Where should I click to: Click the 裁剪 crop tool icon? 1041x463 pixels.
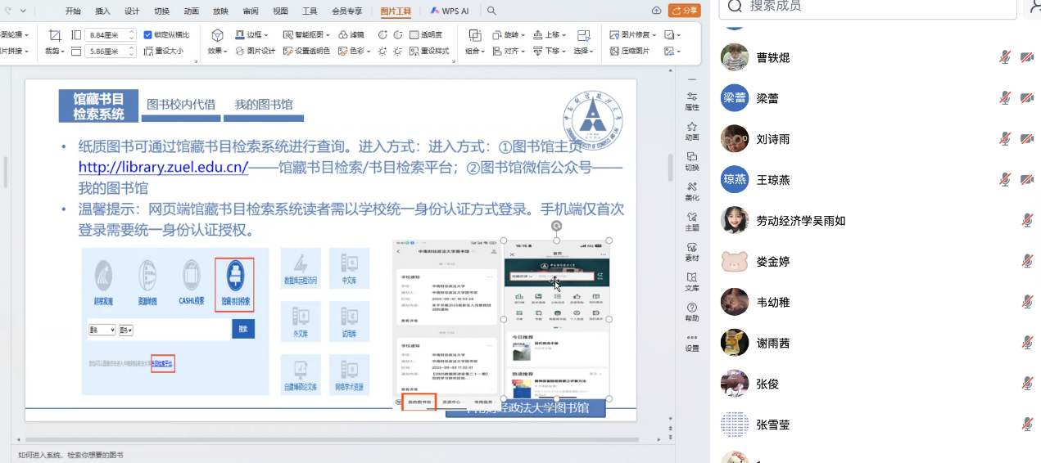54,36
